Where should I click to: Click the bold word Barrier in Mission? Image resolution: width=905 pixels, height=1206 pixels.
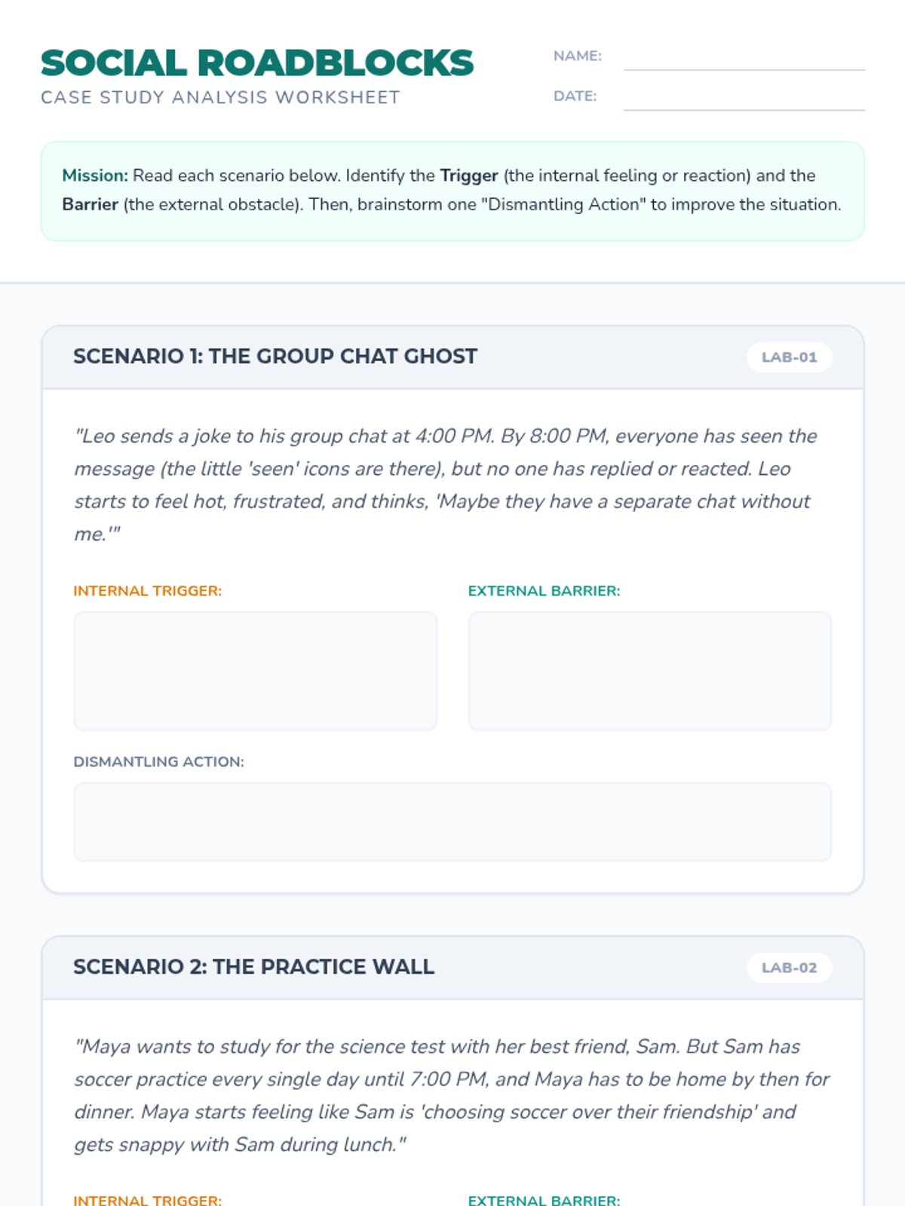click(90, 204)
